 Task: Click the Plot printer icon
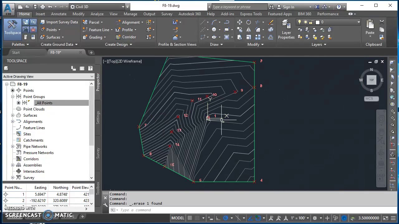tap(42, 7)
